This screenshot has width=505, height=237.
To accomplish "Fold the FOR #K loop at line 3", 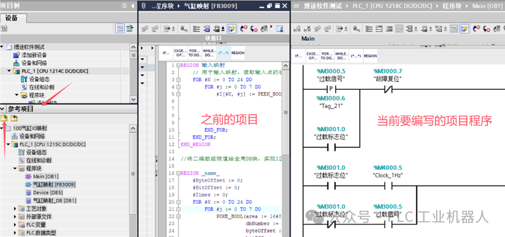I will tap(179, 79).
